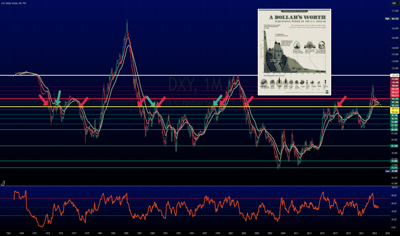The image size is (400, 236).
Task: Open the Dollar's Worth infographic thumbnail
Action: click(x=294, y=52)
